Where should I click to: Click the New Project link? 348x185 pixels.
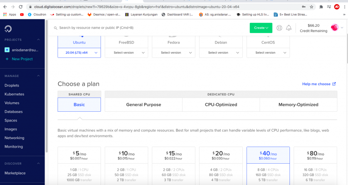[x=22, y=59]
